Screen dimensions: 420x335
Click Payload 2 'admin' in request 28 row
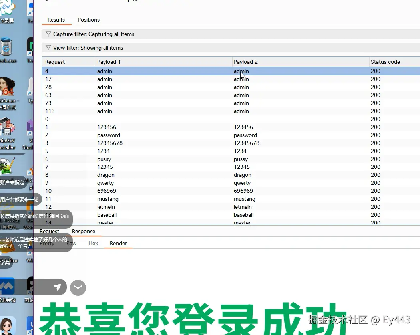pos(241,87)
